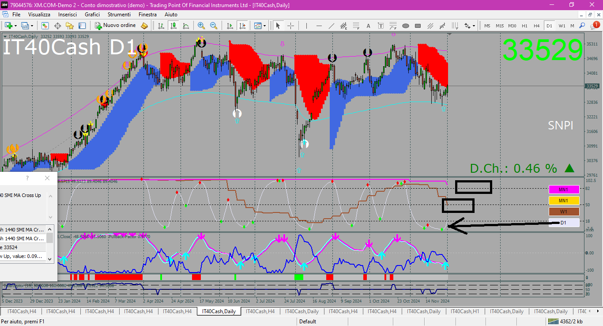Open the Aiuto menu

pos(171,15)
